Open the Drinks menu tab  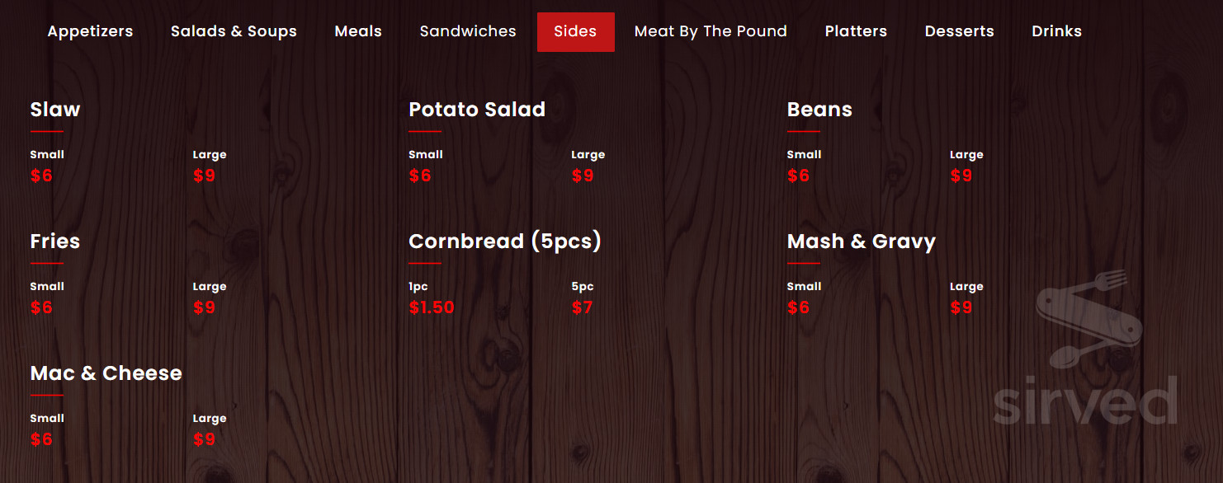point(1056,31)
